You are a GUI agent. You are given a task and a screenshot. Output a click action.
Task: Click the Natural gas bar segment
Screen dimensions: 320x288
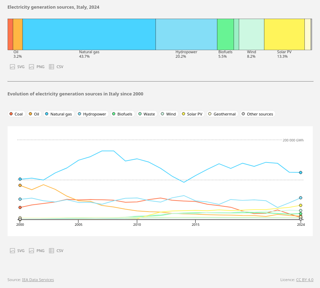[x=89, y=35]
